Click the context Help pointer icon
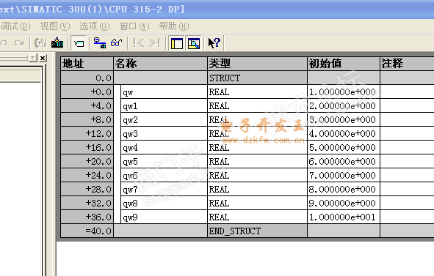The width and height of the screenshot is (434, 276). coord(214,43)
